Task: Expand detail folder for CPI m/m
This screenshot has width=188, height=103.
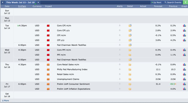Action: pos(130,35)
